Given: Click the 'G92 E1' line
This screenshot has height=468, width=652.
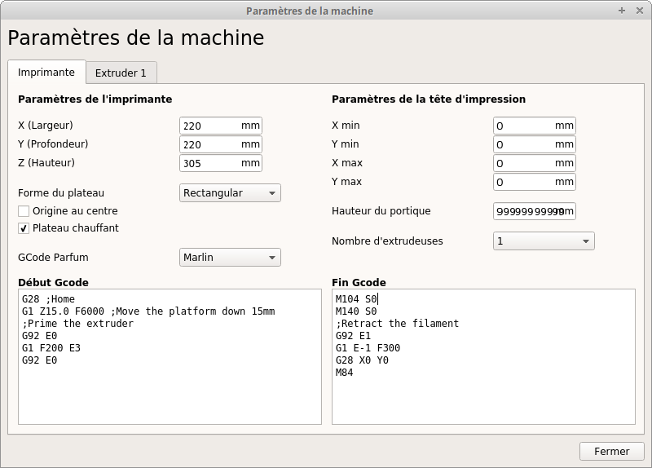Looking at the screenshot, I should [x=353, y=336].
